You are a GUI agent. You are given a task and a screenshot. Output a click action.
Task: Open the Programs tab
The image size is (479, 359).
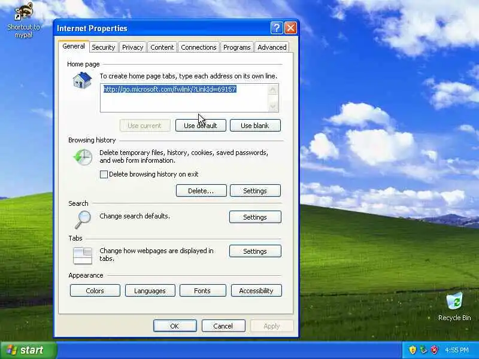click(237, 47)
